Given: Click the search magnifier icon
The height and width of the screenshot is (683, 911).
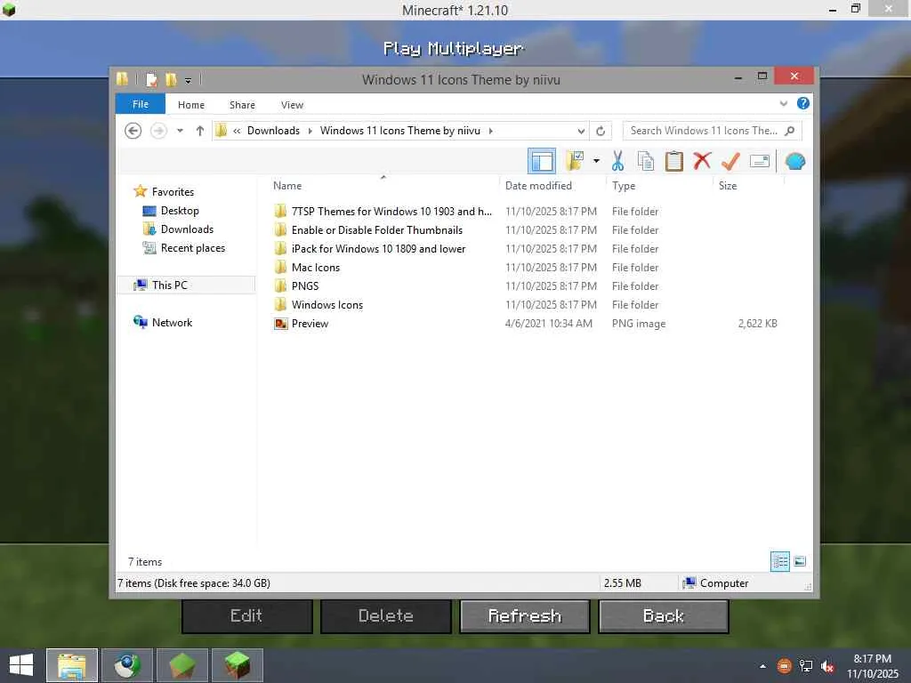Looking at the screenshot, I should [x=790, y=131].
